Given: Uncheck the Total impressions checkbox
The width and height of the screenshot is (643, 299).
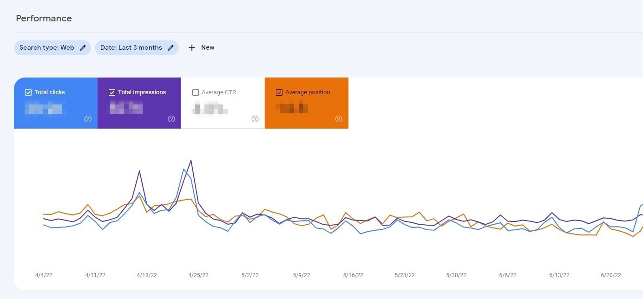Looking at the screenshot, I should [x=112, y=92].
